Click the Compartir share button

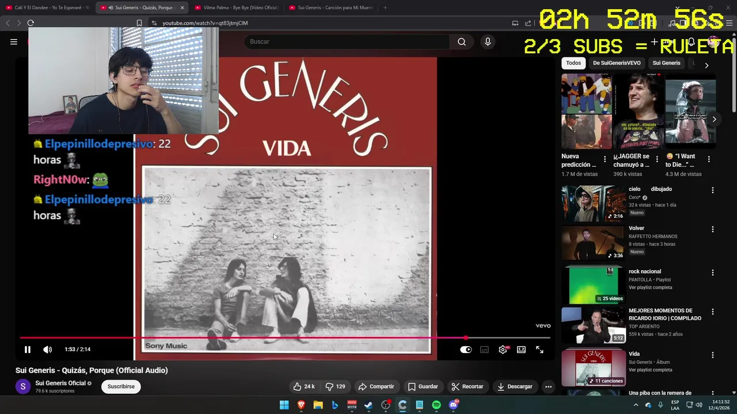(376, 386)
